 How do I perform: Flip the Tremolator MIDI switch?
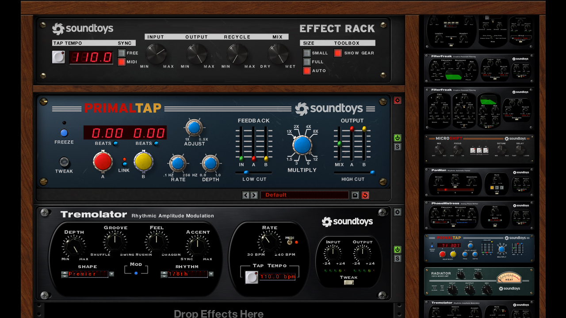coord(290,242)
